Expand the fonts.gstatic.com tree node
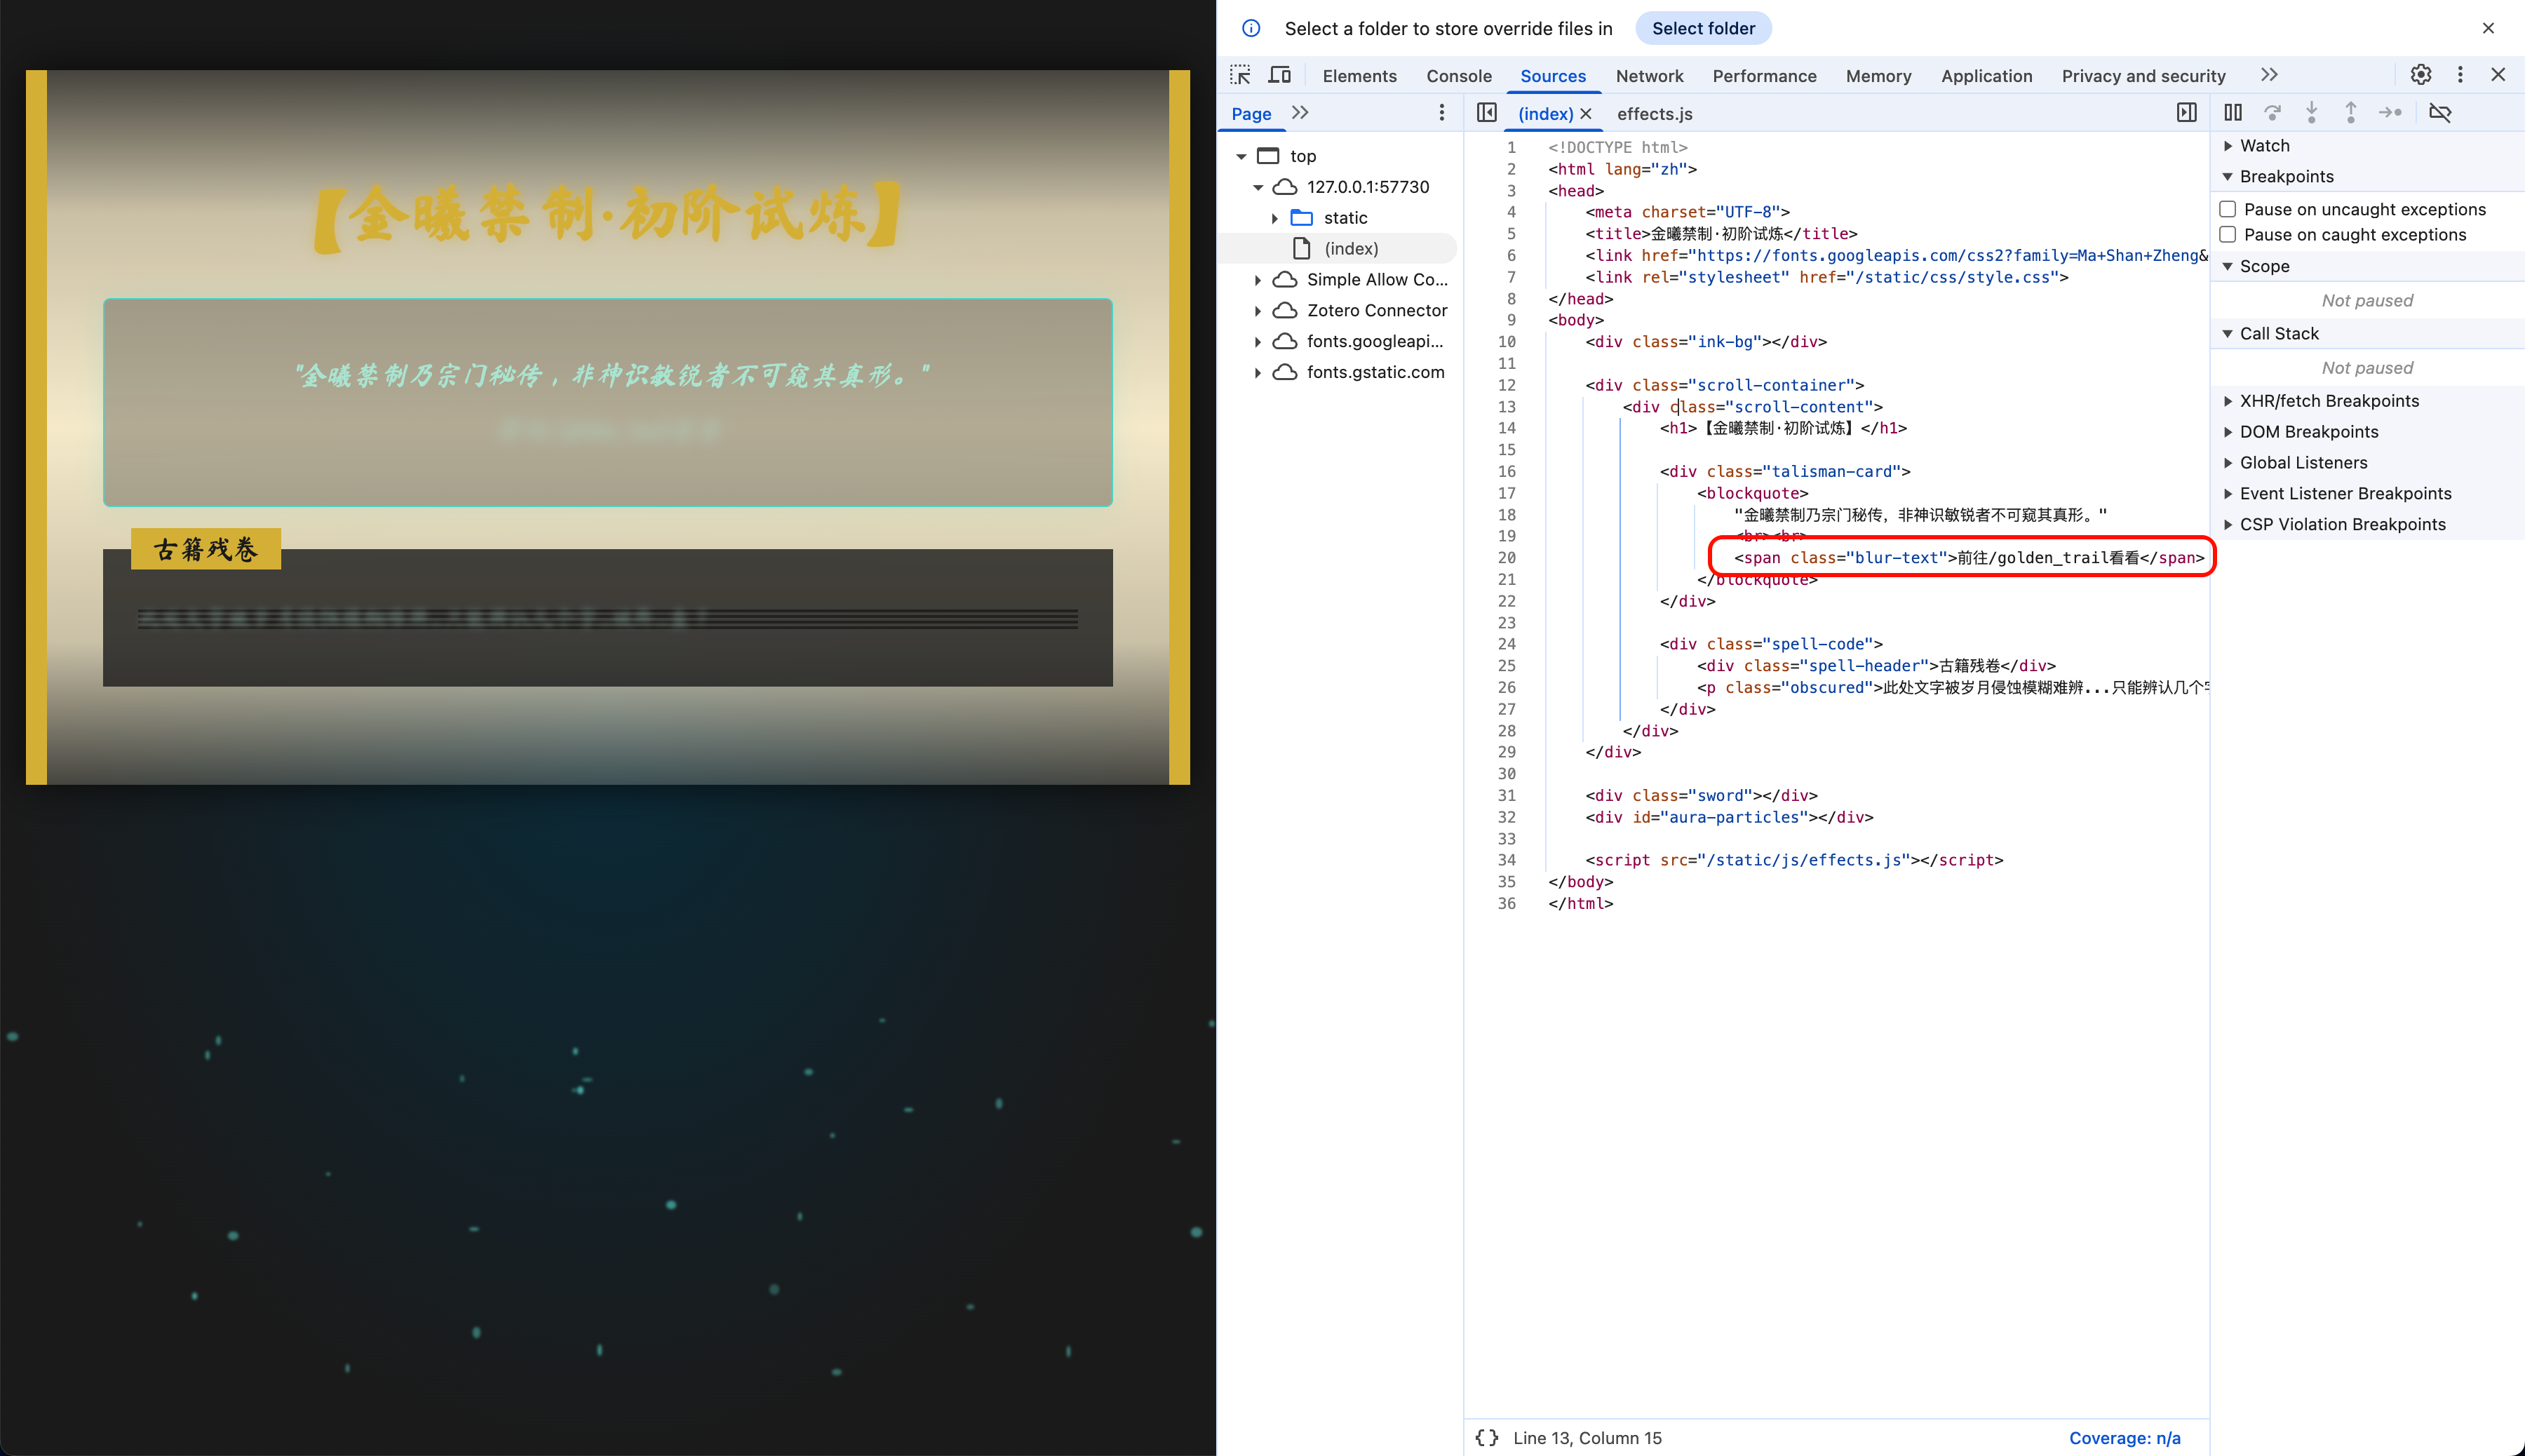 1258,373
